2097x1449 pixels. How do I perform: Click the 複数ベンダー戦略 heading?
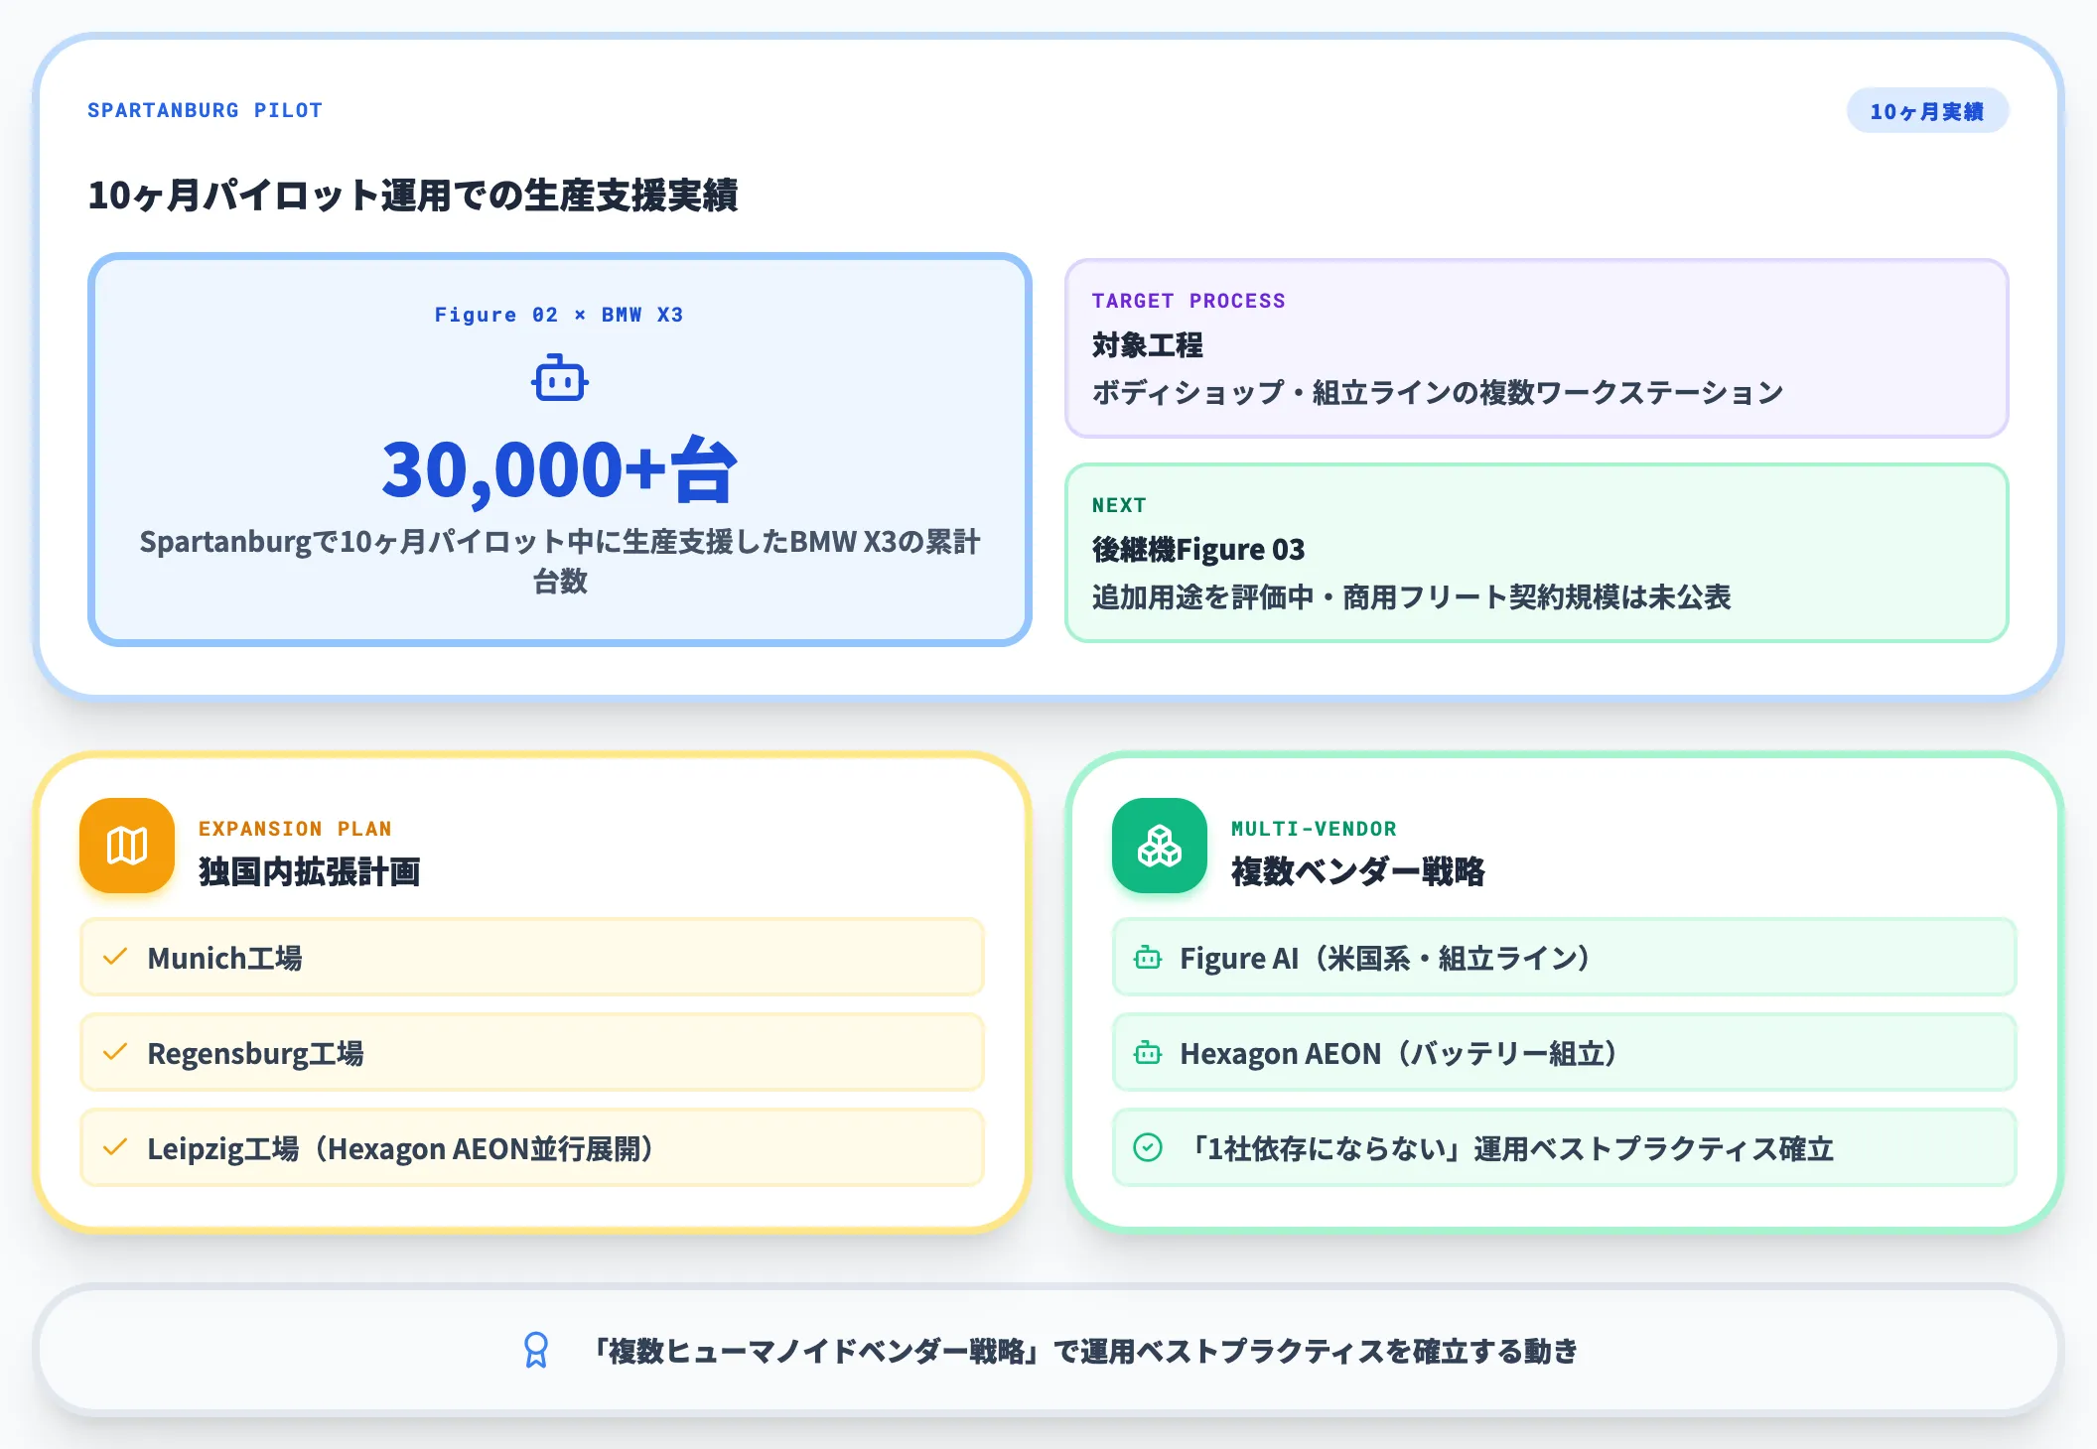pyautogui.click(x=1358, y=871)
